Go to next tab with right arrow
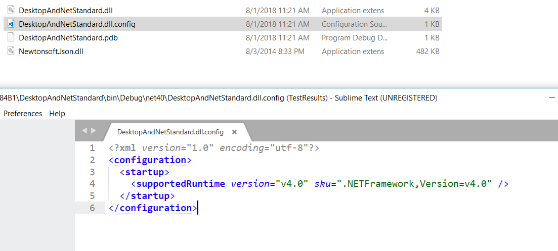The height and width of the screenshot is (251, 558). (x=94, y=131)
